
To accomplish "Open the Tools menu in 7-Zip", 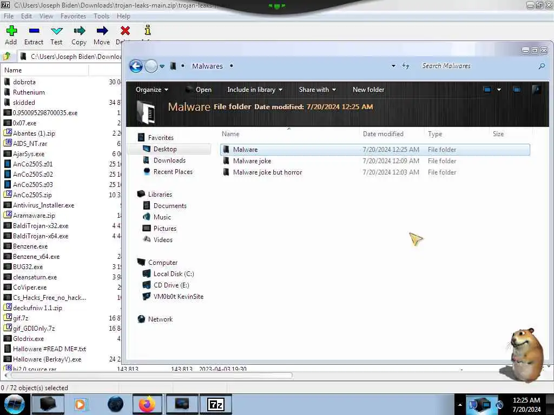I will click(x=101, y=16).
